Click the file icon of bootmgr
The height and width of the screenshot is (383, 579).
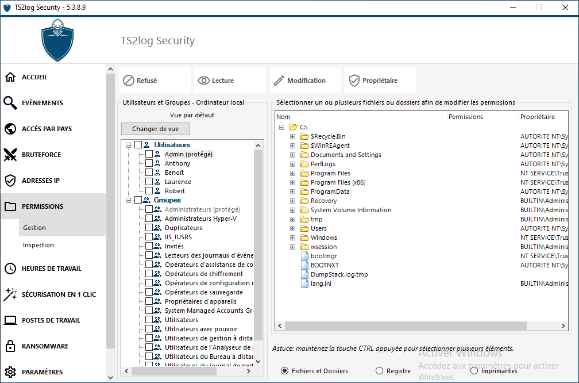pos(304,256)
